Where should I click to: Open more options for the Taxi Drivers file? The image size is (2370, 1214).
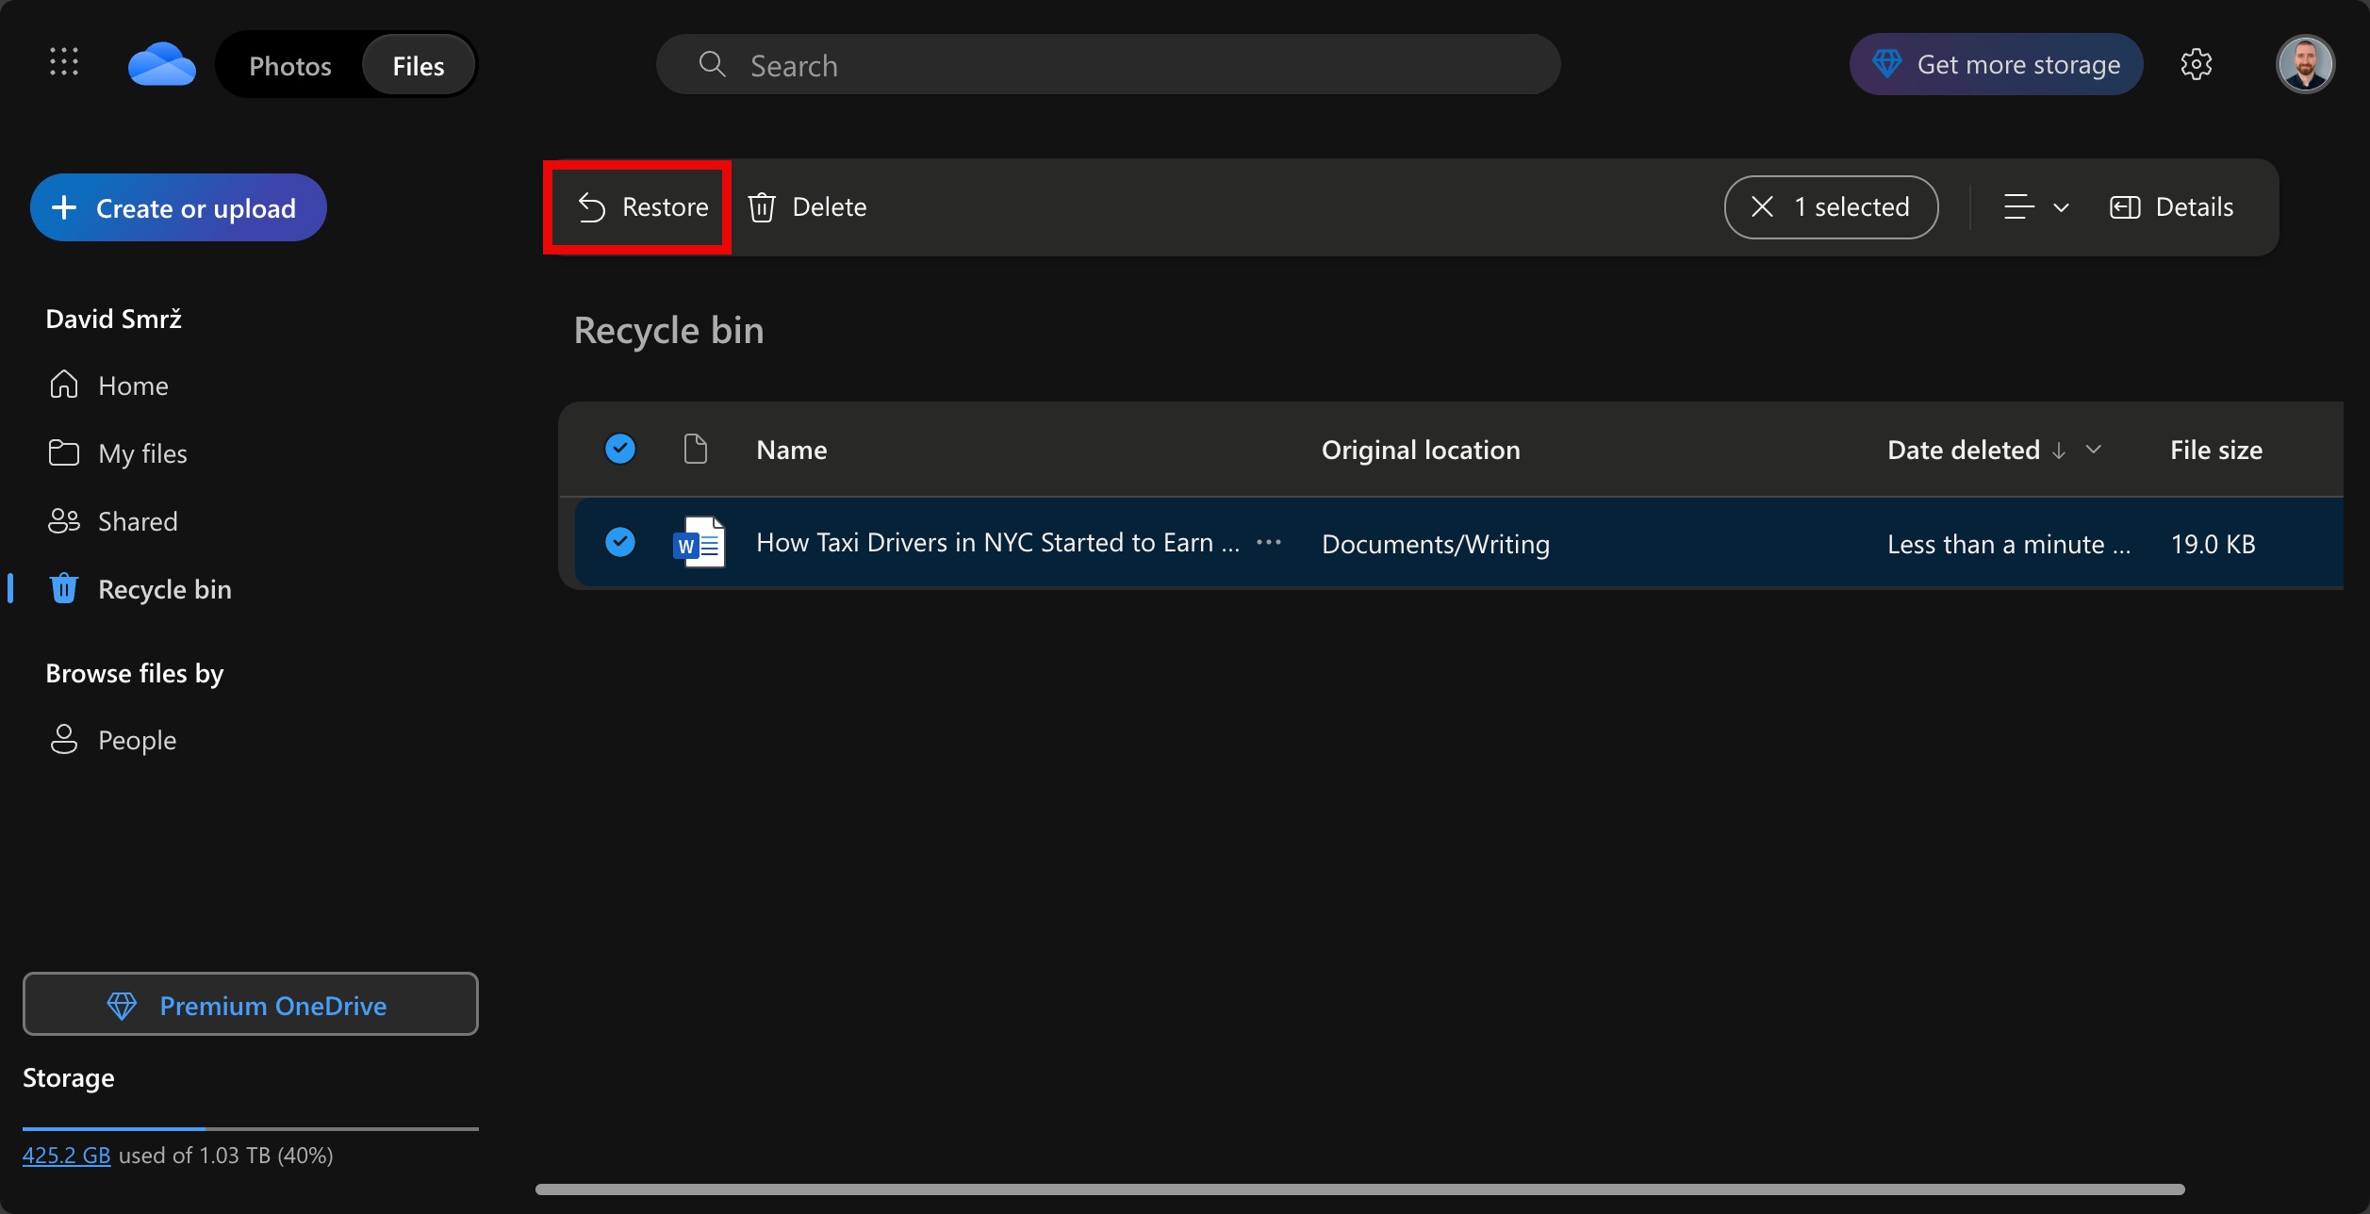[x=1269, y=542]
